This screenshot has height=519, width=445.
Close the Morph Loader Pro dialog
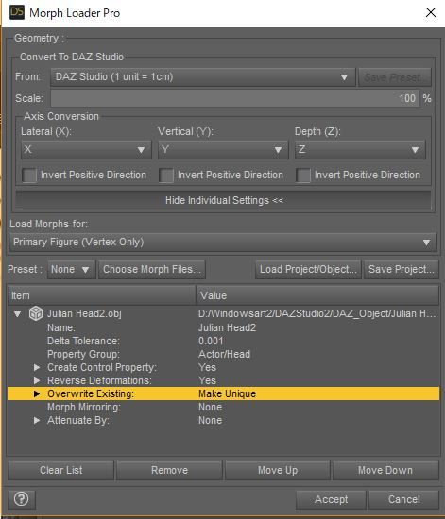431,12
